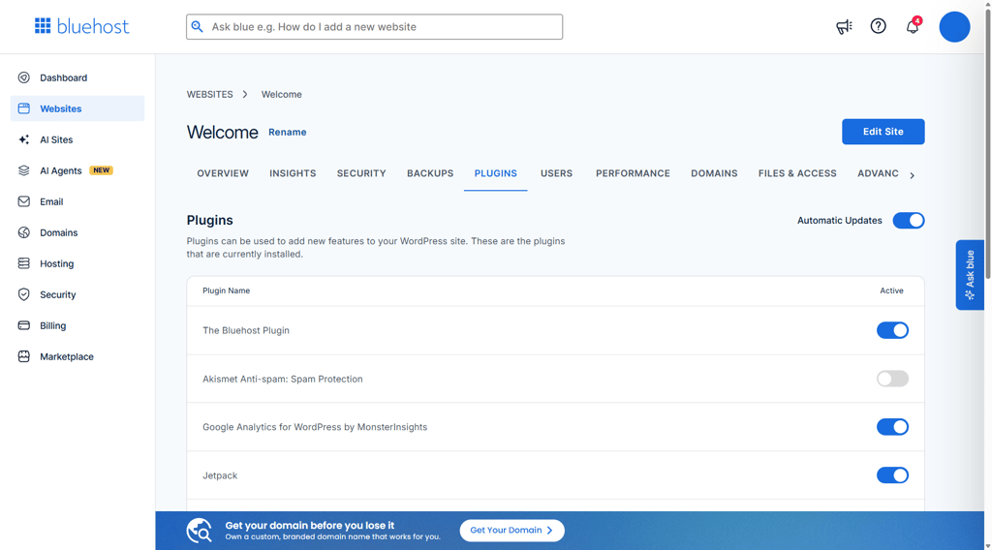Disable the Jetpack plugin toggle
This screenshot has width=992, height=550.
coord(892,475)
